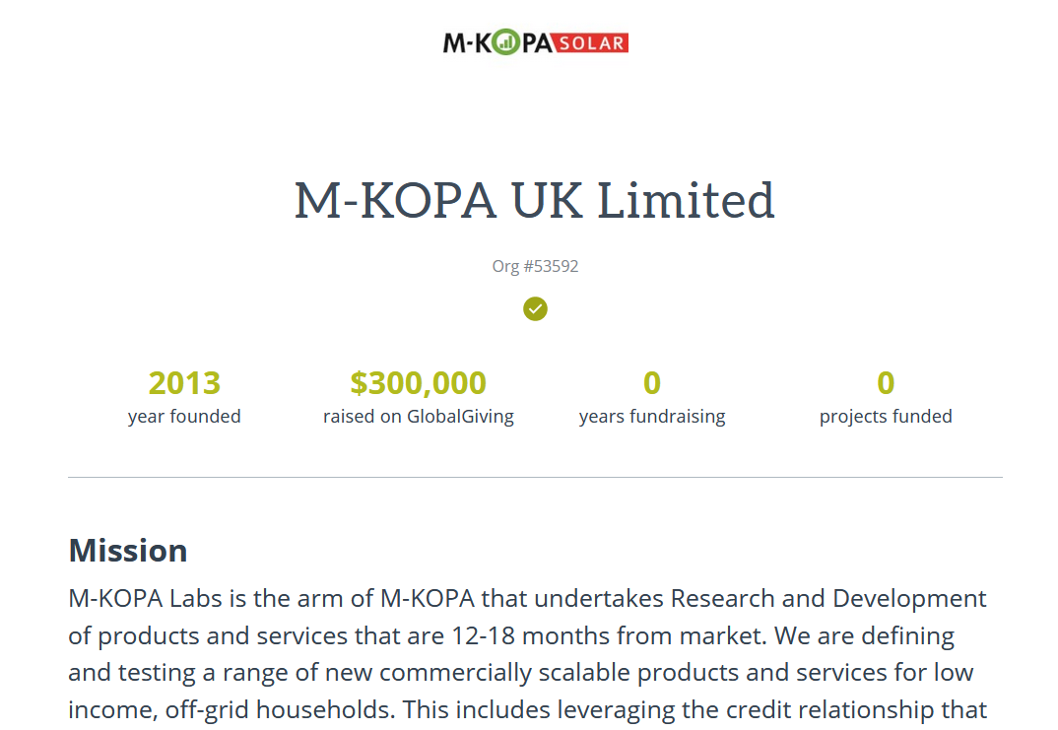Click the 0 above "years fundraising"
This screenshot has width=1058, height=730.
[x=652, y=382]
